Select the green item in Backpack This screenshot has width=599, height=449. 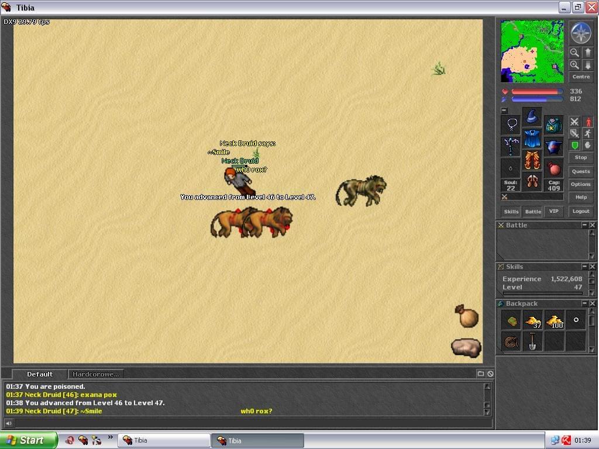(511, 321)
